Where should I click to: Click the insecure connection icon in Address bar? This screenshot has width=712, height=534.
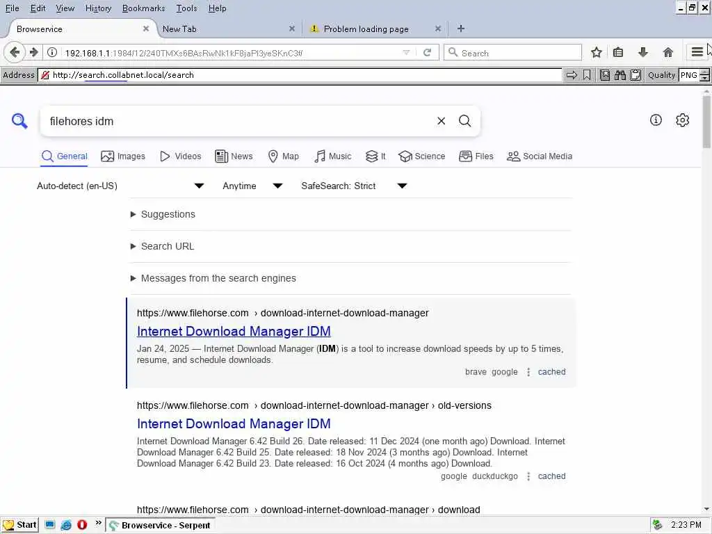click(45, 75)
